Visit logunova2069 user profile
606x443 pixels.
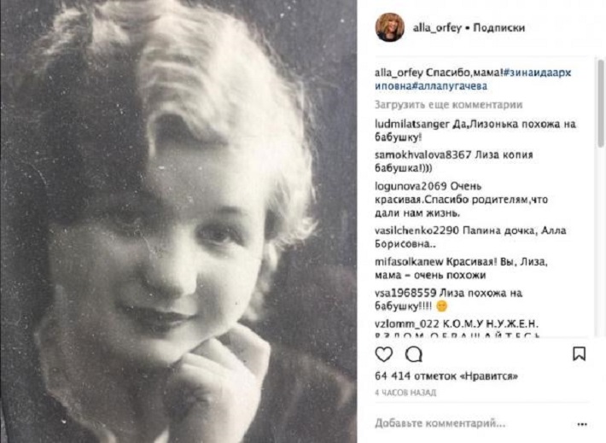pos(411,186)
